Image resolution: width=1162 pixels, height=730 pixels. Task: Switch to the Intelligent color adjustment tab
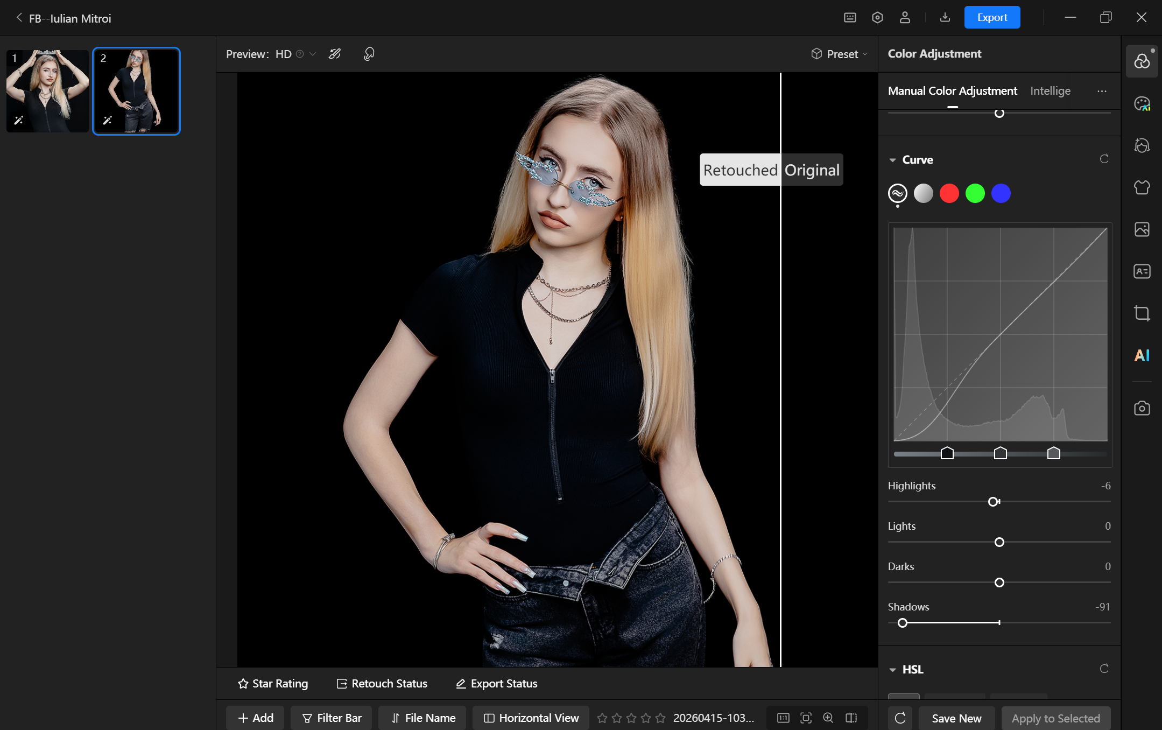click(x=1050, y=90)
